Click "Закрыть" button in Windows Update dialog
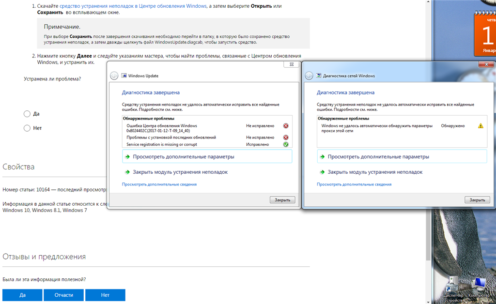This screenshot has height=304, width=496. pyautogui.click(x=282, y=200)
